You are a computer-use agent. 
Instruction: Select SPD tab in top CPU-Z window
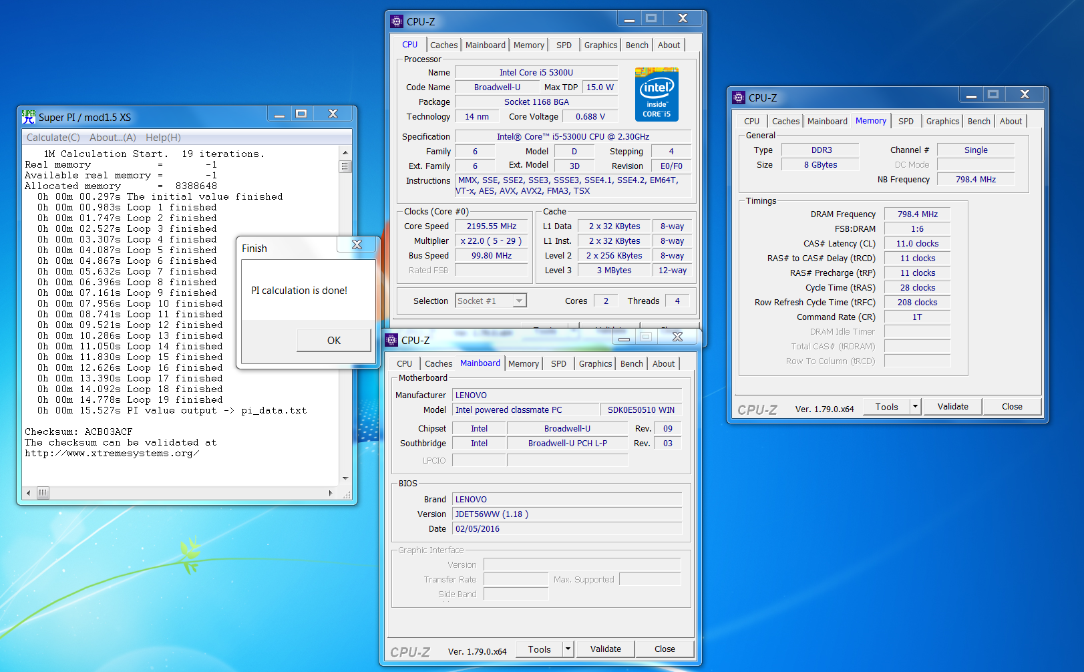(564, 45)
